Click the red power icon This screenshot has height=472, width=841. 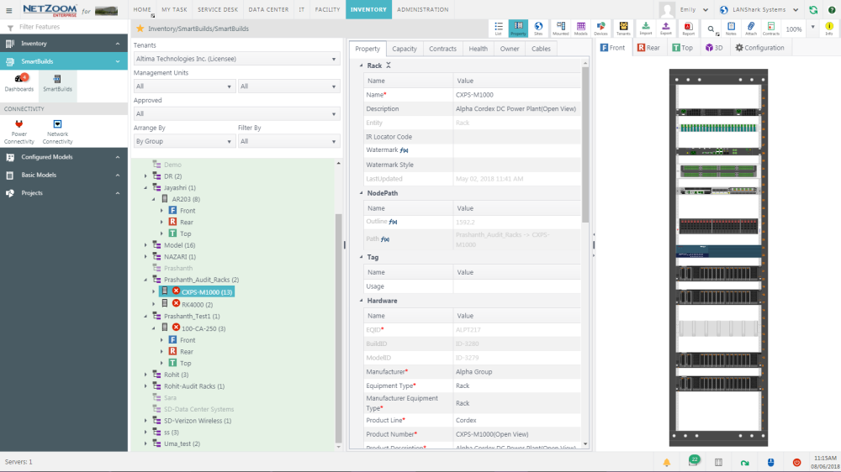pyautogui.click(x=796, y=463)
